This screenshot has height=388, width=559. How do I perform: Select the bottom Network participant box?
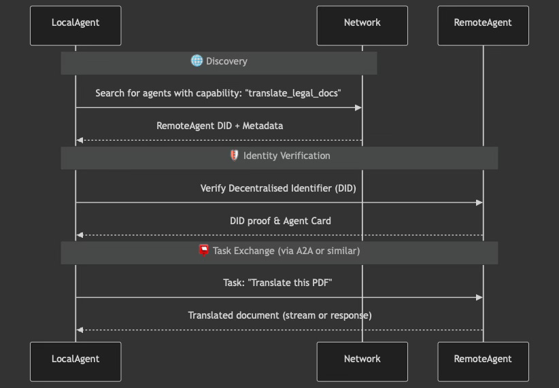[362, 361]
